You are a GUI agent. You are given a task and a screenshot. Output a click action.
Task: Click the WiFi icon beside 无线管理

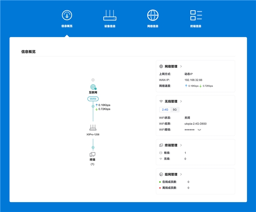pos(161,101)
